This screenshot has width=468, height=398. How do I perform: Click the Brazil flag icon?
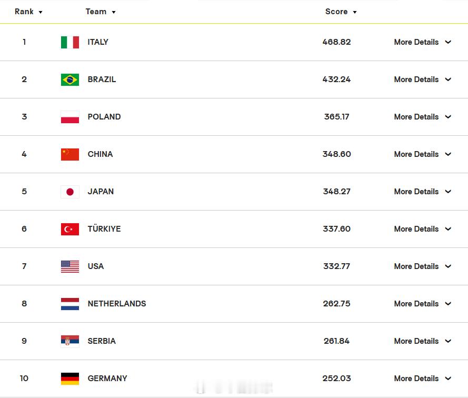[x=70, y=79]
